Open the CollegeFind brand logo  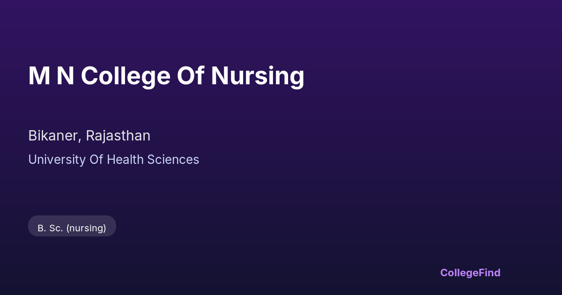[x=470, y=273]
